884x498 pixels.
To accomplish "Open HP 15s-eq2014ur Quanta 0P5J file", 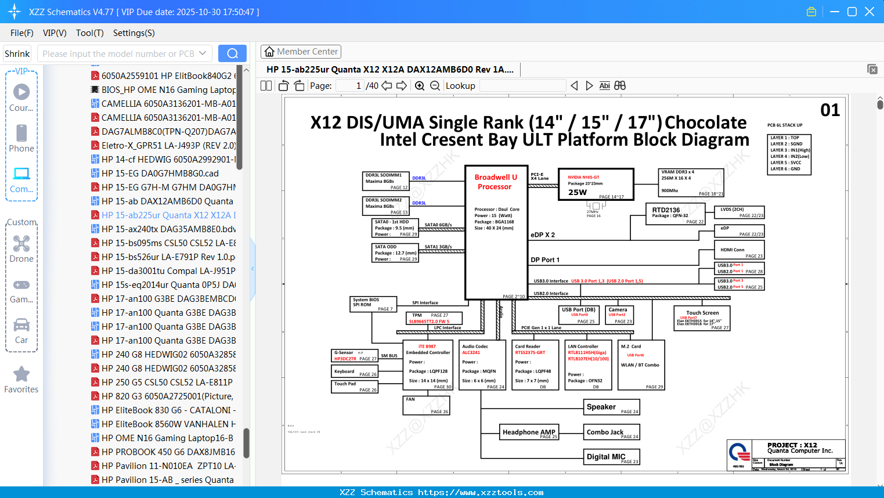I will 164,285.
